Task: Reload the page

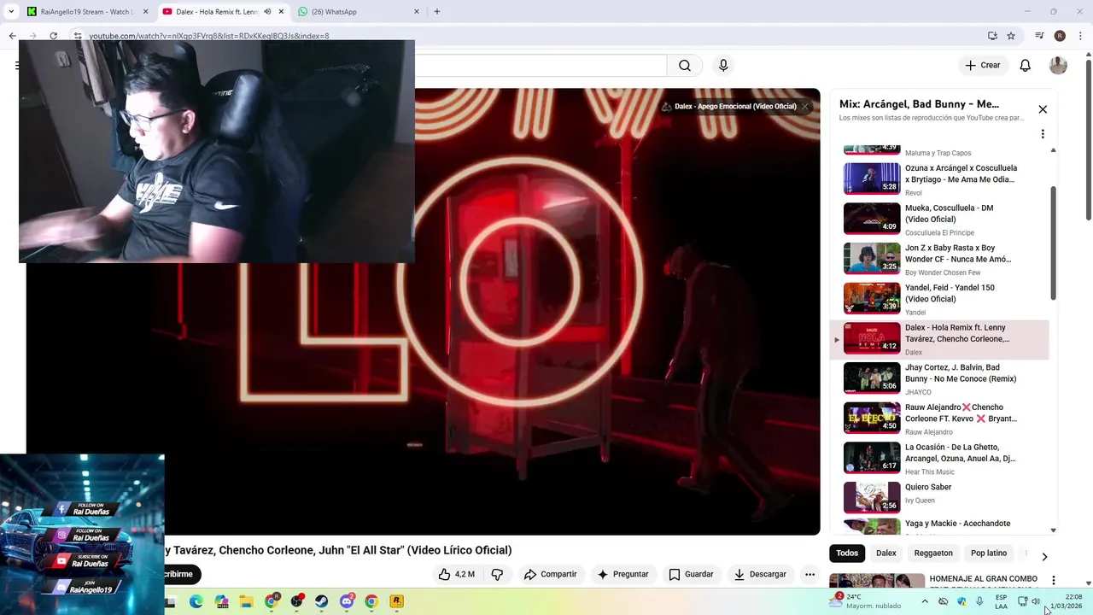Action: (x=53, y=36)
